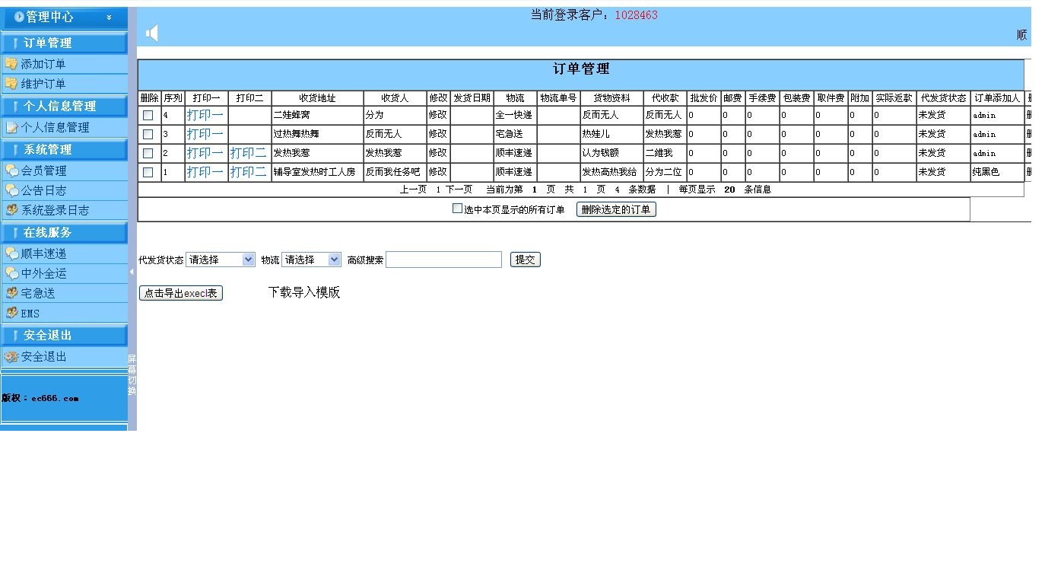This screenshot has width=1064, height=567.
Task: Click 打印一 link for order 3
Action: point(205,134)
